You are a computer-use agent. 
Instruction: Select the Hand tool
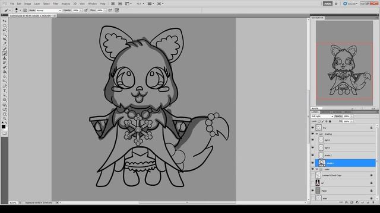coord(4,114)
